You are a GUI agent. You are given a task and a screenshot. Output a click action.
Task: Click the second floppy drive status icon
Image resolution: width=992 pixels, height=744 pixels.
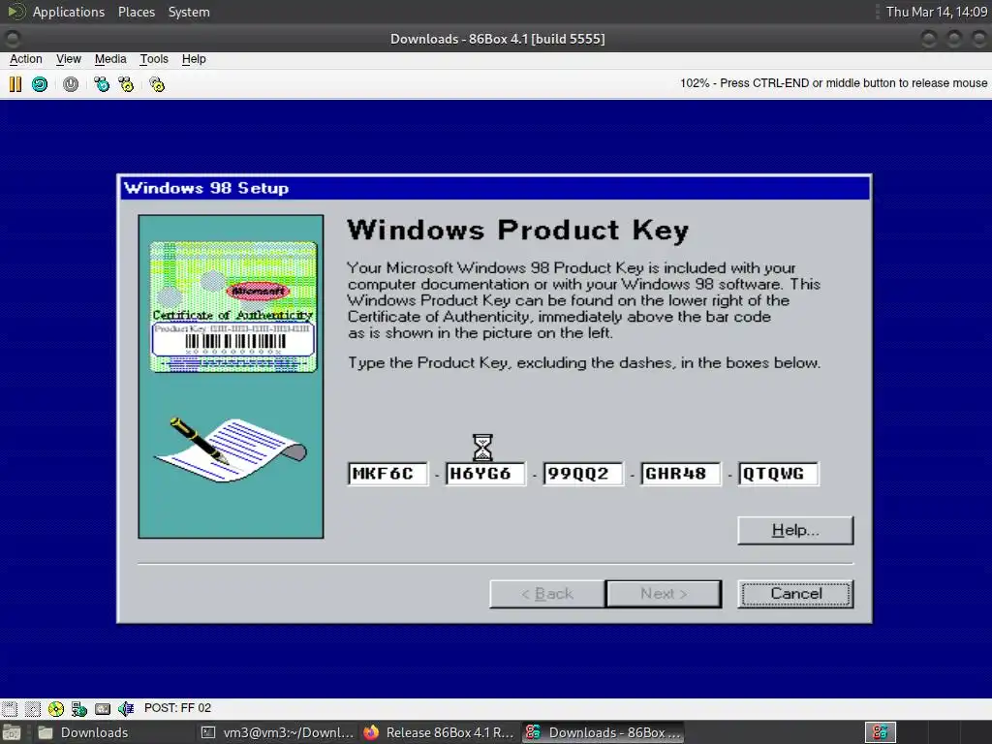(33, 708)
